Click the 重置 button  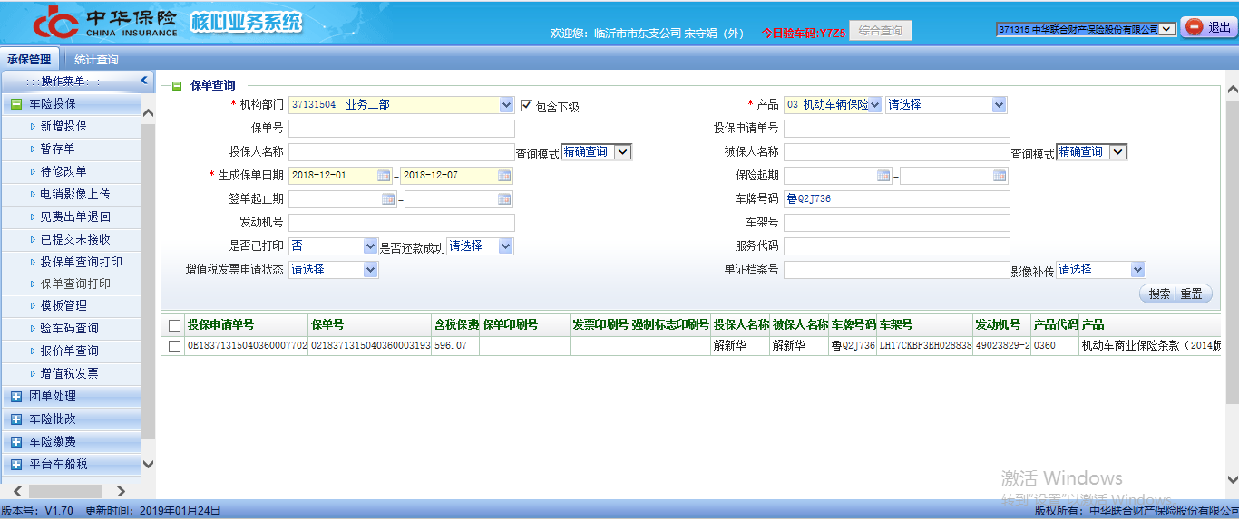point(1191,294)
